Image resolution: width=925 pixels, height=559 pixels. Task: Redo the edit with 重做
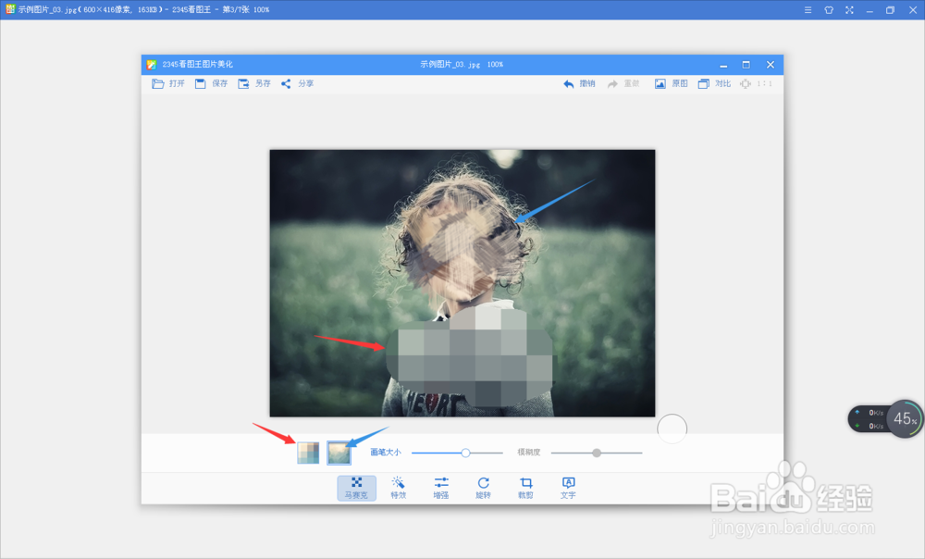coord(623,84)
